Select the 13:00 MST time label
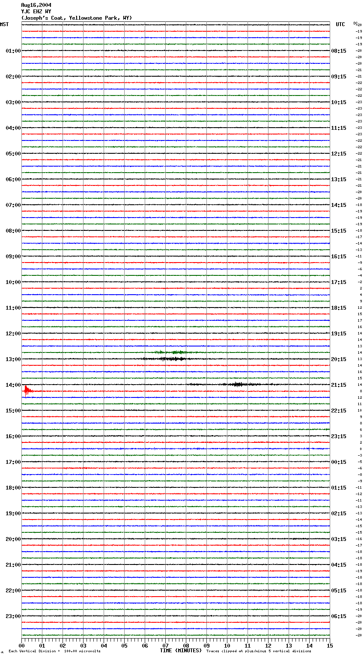 click(13, 359)
